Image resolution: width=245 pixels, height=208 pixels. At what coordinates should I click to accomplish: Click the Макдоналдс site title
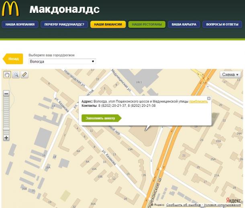pyautogui.click(x=64, y=9)
